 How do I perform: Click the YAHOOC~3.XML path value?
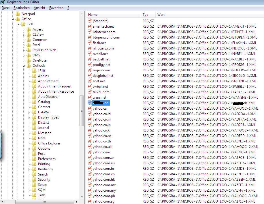(x=208, y=196)
